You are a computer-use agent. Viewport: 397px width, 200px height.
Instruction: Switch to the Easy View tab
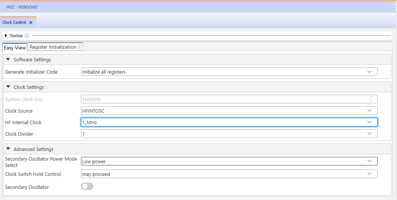[15, 48]
